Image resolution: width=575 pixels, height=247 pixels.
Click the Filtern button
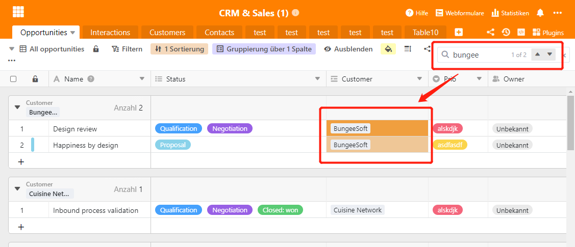pyautogui.click(x=127, y=49)
